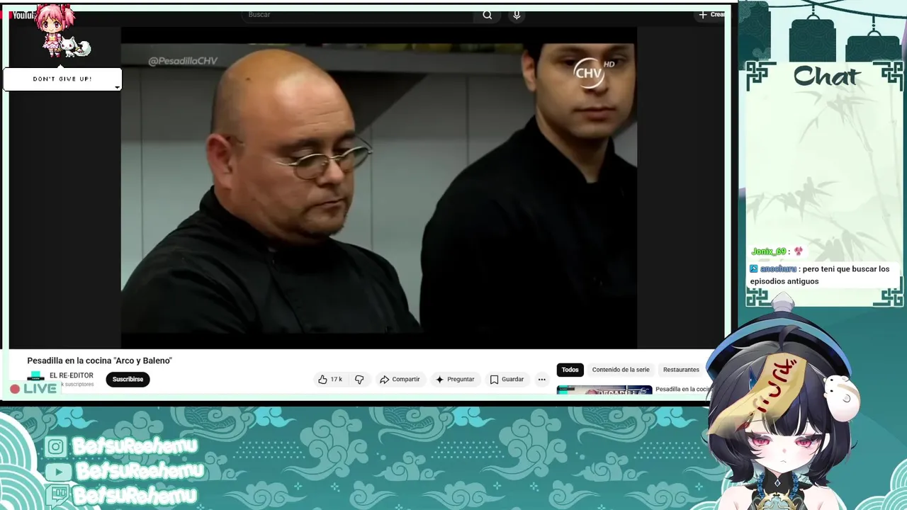Open the recommended Pesadilla en la cocina thumbnail

(x=604, y=390)
